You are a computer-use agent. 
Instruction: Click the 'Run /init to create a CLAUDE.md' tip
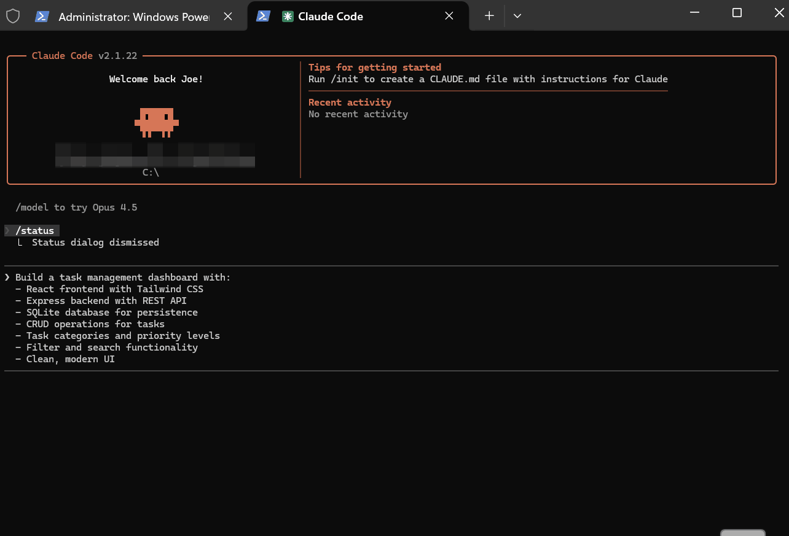(488, 79)
